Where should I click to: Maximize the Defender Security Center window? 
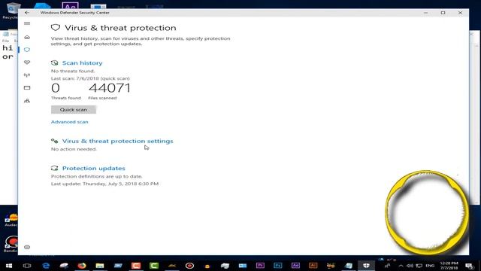click(443, 13)
